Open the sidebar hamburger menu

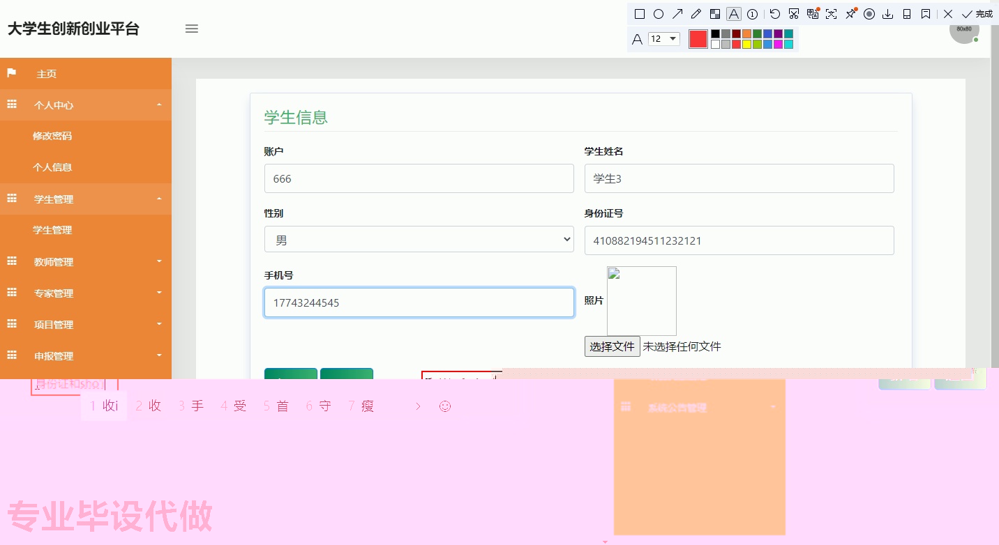pyautogui.click(x=191, y=29)
